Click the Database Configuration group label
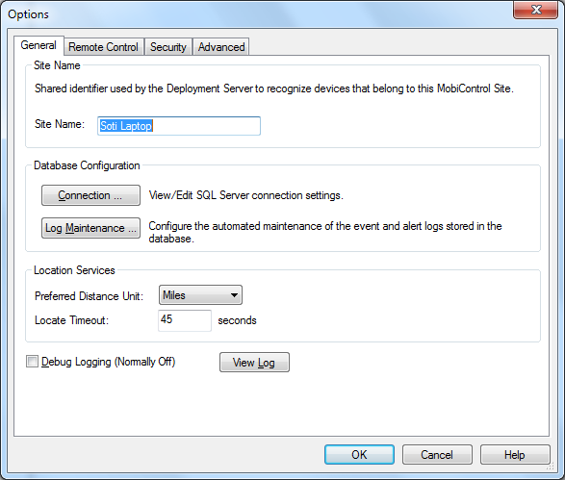 coord(87,165)
